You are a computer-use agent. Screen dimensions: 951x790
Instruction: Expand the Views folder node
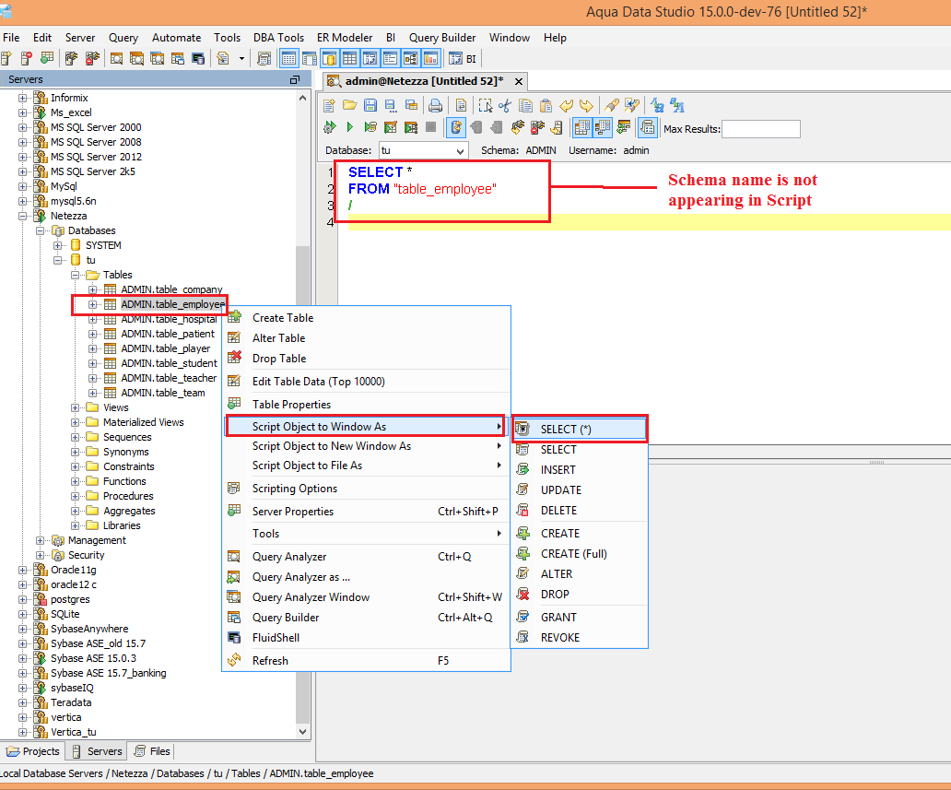pos(76,407)
